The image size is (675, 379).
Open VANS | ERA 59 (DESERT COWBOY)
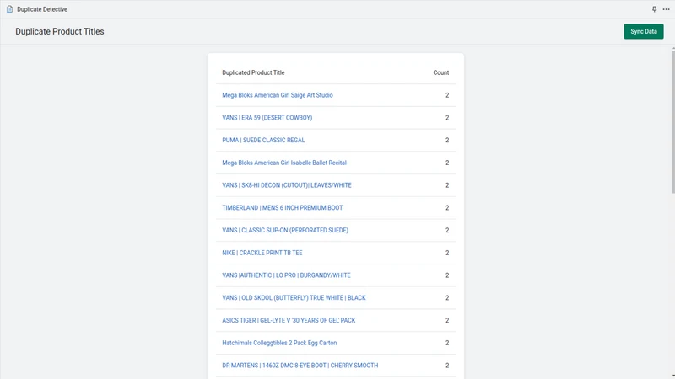[x=267, y=117]
